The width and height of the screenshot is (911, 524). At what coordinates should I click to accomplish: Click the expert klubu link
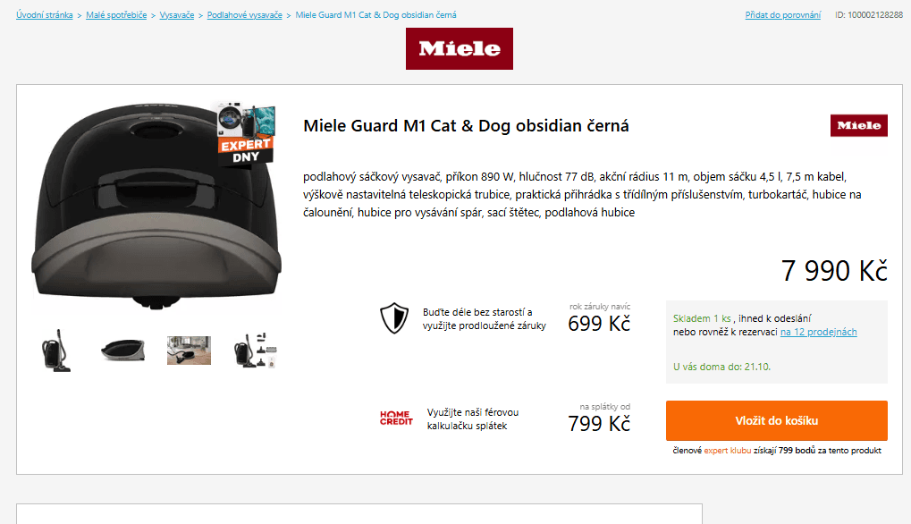727,451
